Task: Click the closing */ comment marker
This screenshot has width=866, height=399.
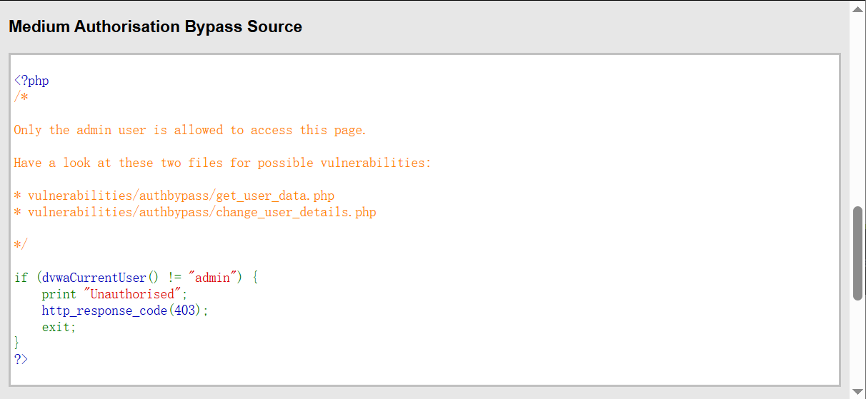Action: pyautogui.click(x=21, y=245)
